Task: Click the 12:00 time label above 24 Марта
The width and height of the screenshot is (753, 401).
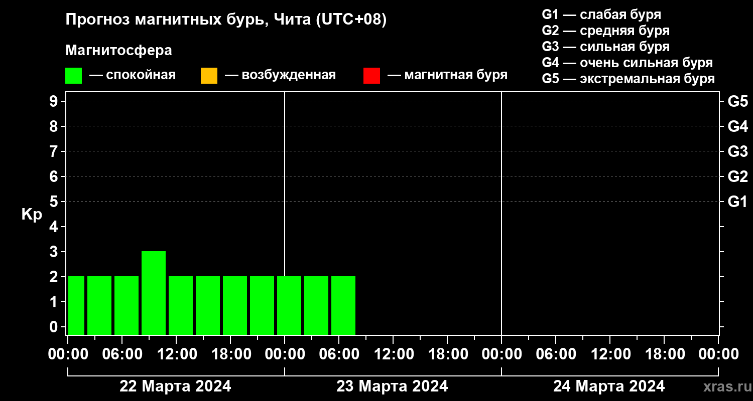Action: tap(610, 354)
